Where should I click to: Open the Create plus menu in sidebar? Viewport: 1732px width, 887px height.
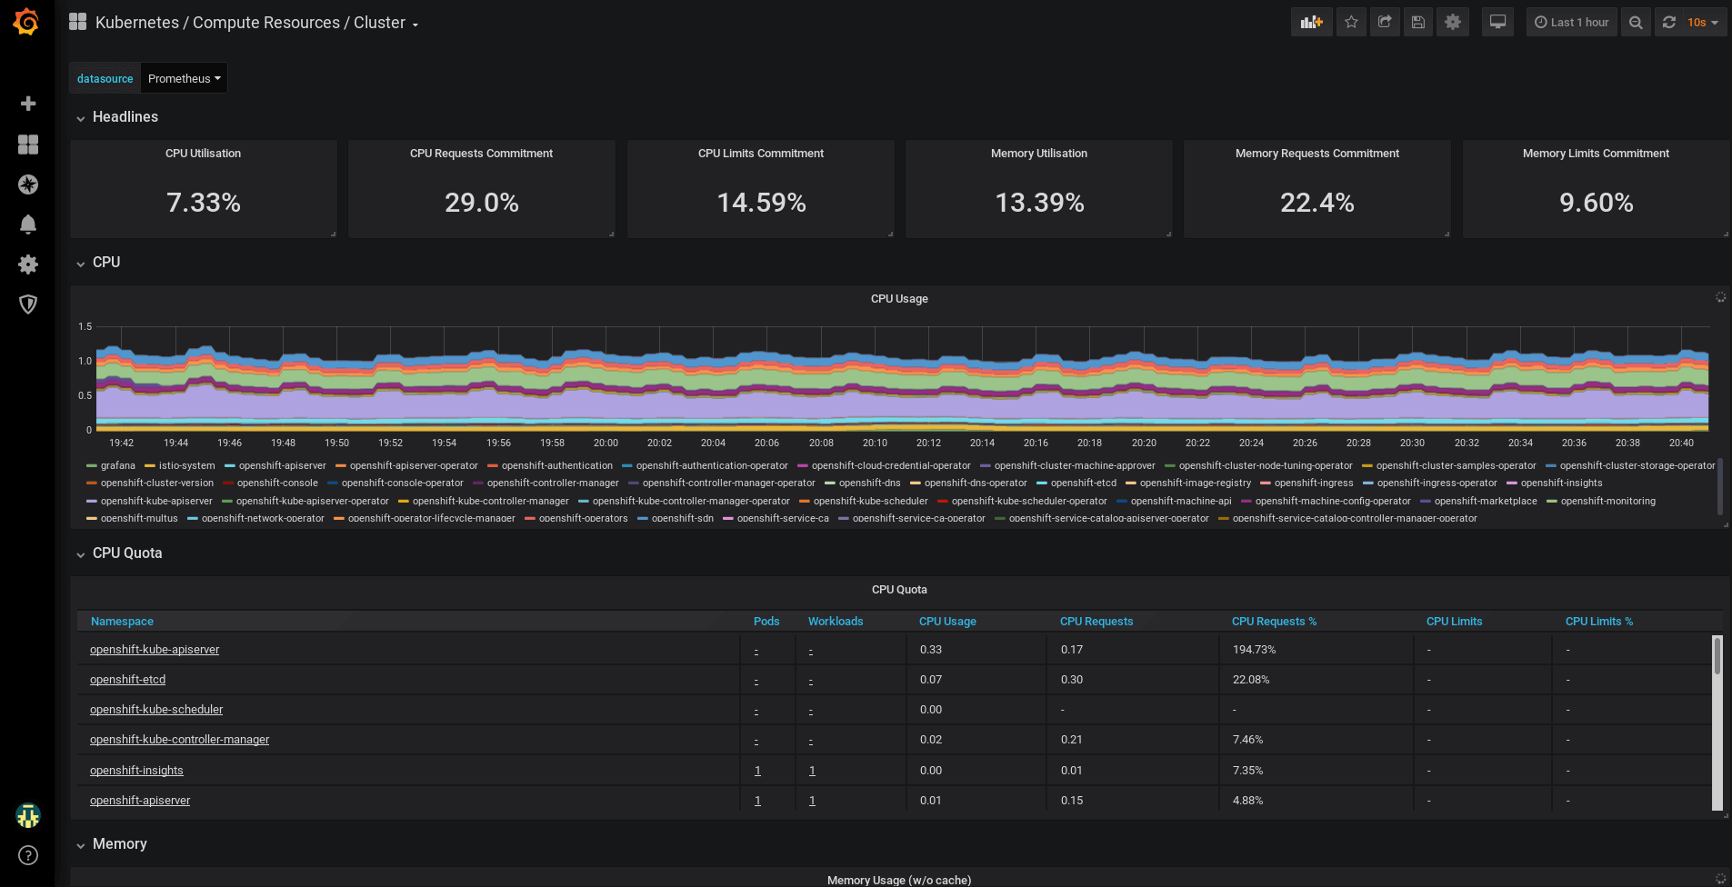pos(28,104)
